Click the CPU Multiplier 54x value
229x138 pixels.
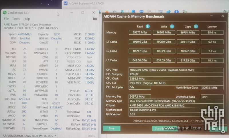click(x=140, y=87)
